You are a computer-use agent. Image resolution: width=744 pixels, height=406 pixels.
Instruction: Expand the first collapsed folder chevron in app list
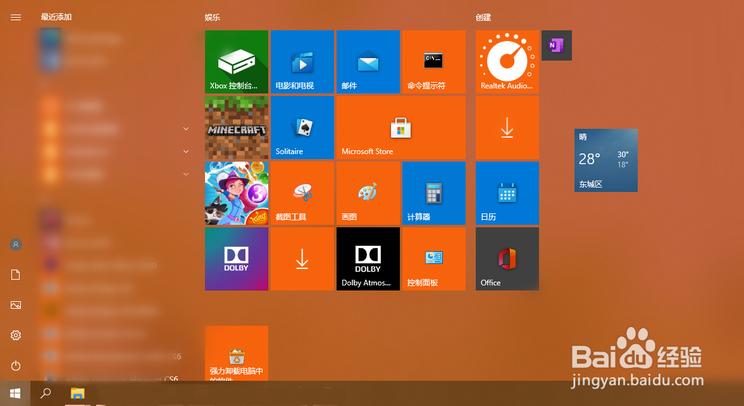(x=186, y=129)
